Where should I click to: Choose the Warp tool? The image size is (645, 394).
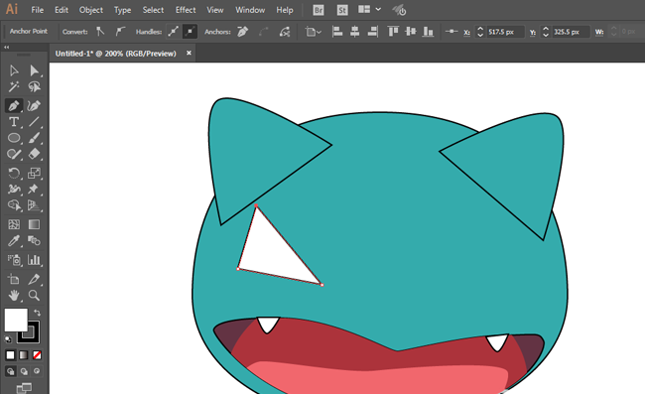tap(14, 190)
